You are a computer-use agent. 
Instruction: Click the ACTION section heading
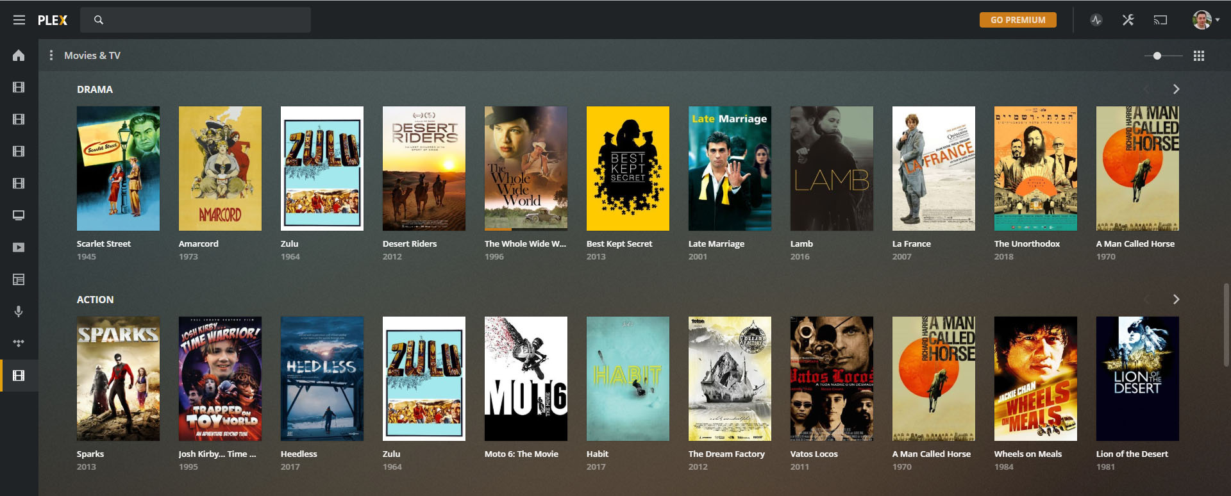coord(96,300)
